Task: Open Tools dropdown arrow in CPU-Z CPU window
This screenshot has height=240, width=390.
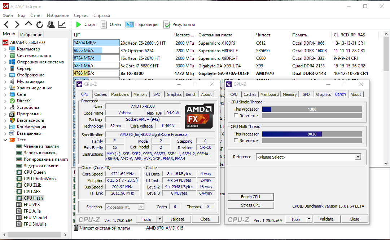Action: [160, 219]
